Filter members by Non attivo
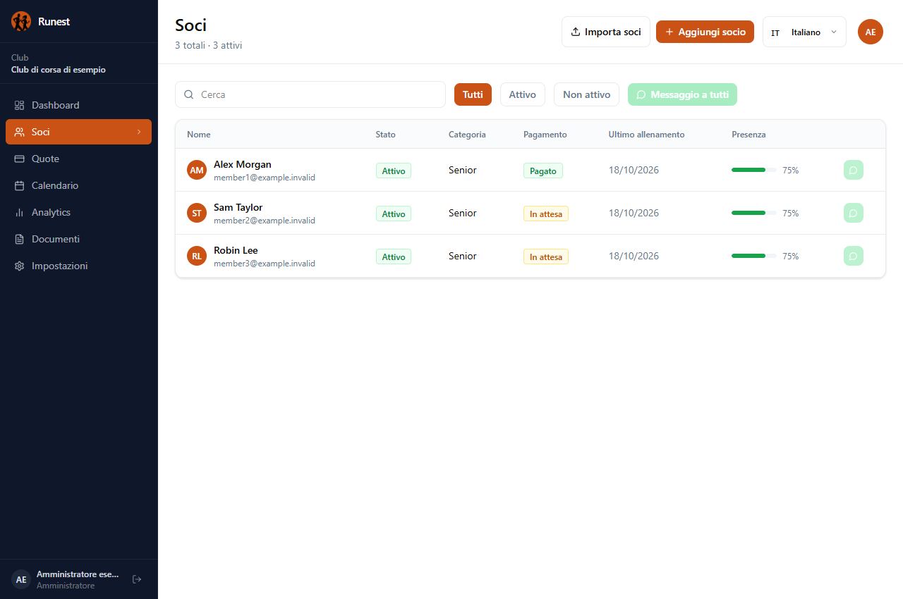This screenshot has height=599, width=903. tap(587, 94)
